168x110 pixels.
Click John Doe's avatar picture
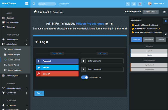click(150, 4)
